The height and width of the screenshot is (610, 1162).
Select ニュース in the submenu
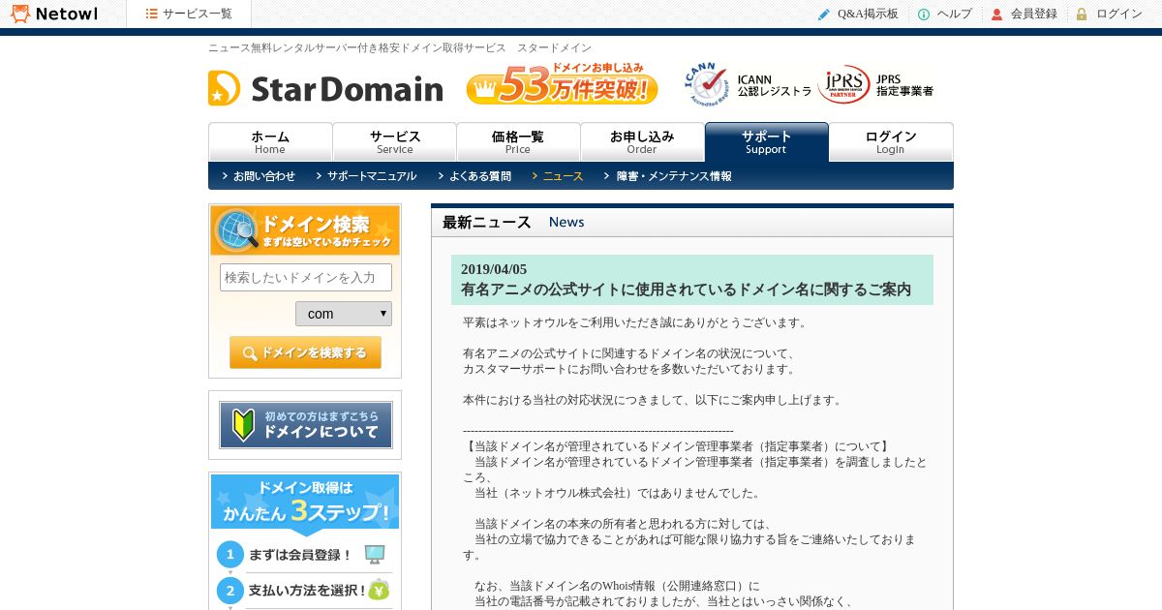point(558,176)
